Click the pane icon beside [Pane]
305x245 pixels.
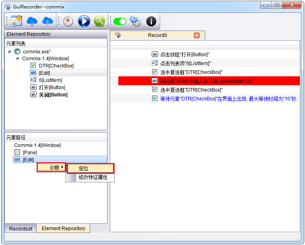tap(17, 152)
